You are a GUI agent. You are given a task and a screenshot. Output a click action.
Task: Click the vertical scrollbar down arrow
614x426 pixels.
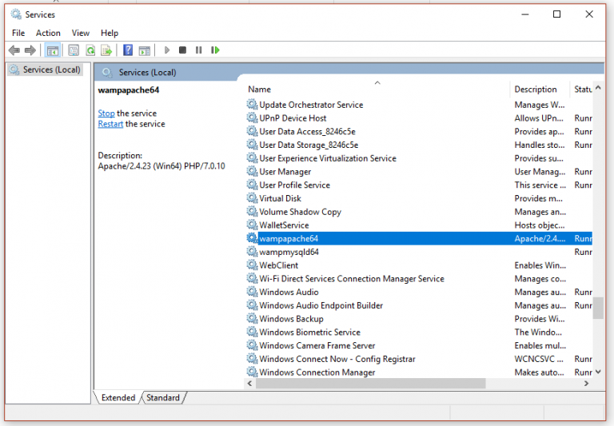click(598, 372)
